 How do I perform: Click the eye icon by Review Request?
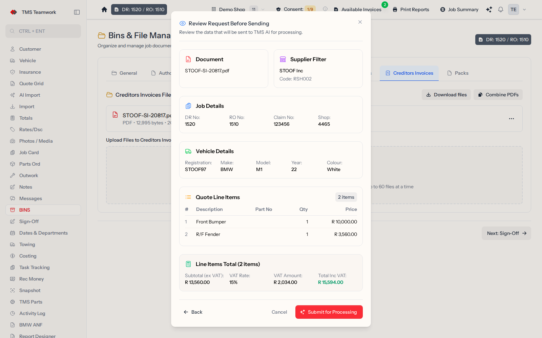tap(182, 23)
